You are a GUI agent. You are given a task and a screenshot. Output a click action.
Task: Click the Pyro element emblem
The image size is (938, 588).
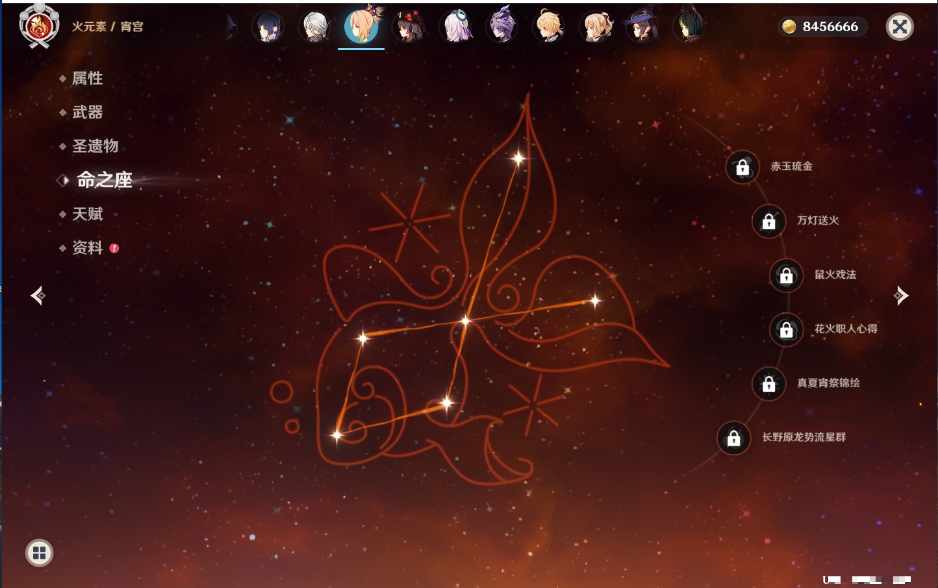coord(39,26)
